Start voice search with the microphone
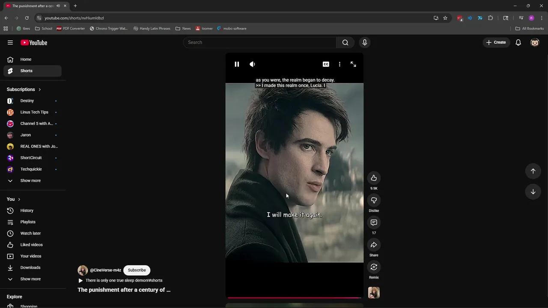 click(365, 42)
